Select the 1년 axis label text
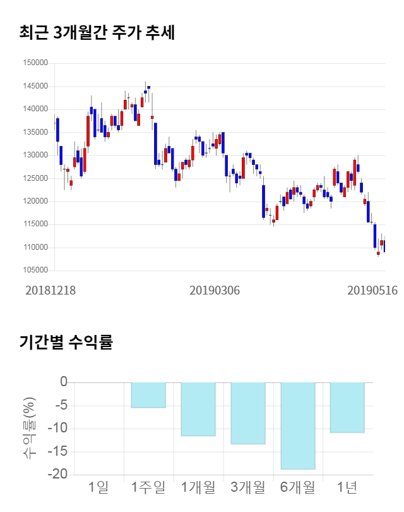 pyautogui.click(x=347, y=487)
